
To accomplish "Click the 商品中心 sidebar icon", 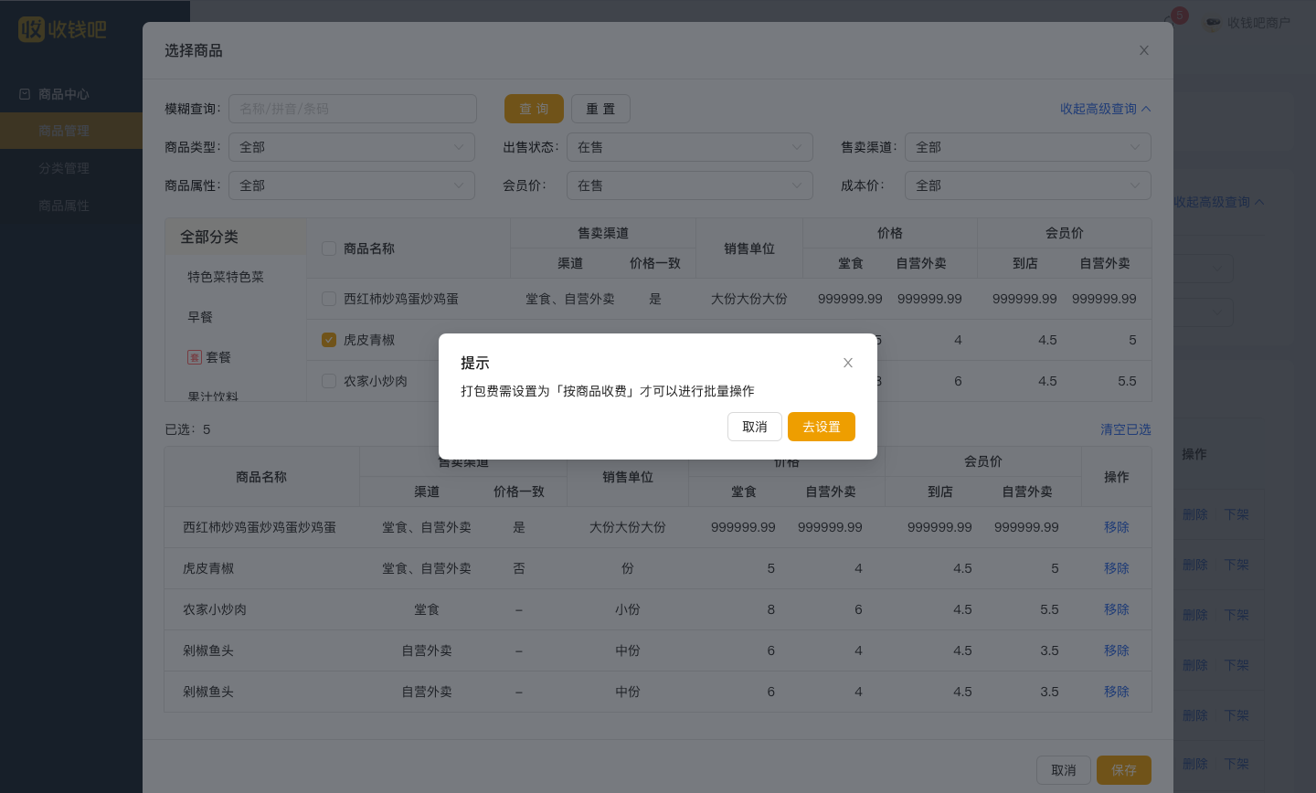I will point(25,94).
